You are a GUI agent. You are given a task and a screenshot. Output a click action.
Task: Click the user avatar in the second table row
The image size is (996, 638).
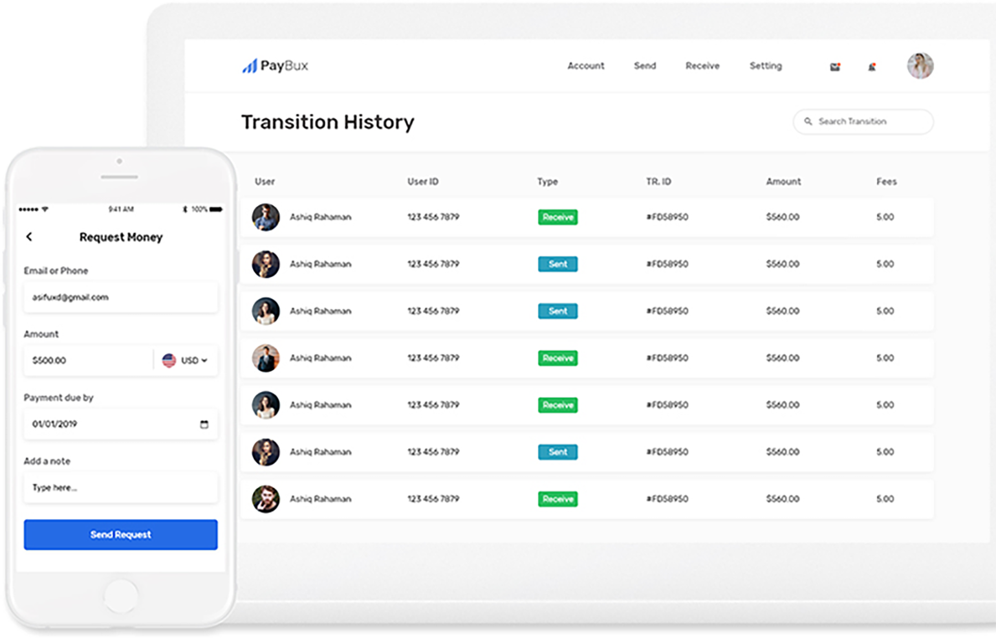point(266,264)
